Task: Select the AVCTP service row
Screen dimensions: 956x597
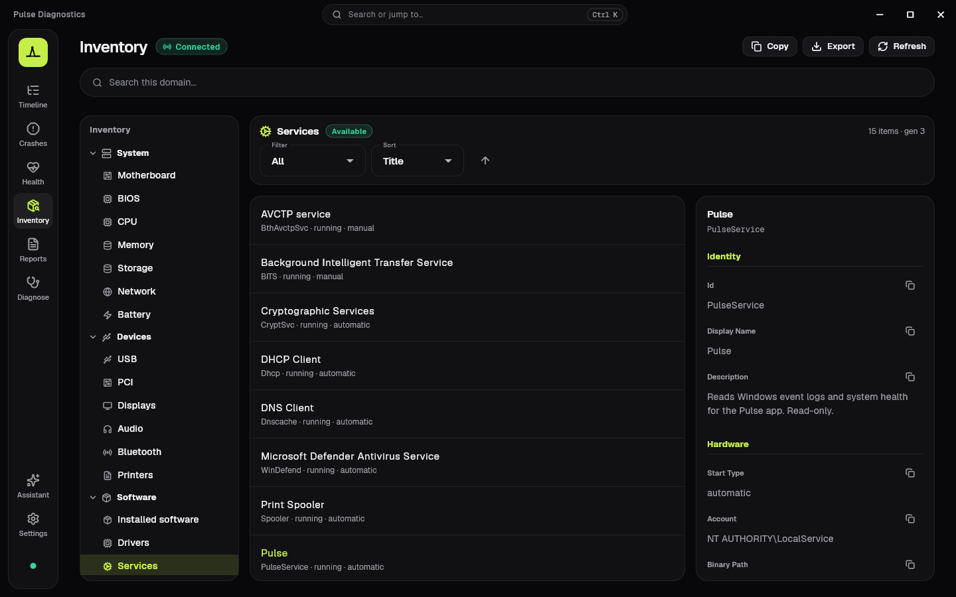Action: pyautogui.click(x=467, y=221)
